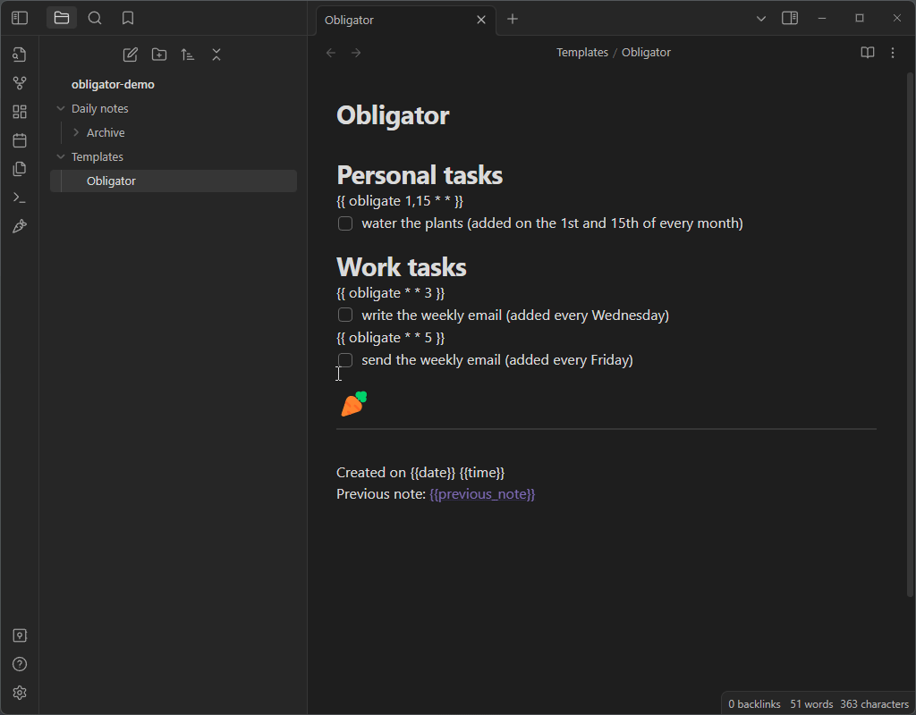
Task: Open the file explorer tab icon
Action: tap(62, 18)
